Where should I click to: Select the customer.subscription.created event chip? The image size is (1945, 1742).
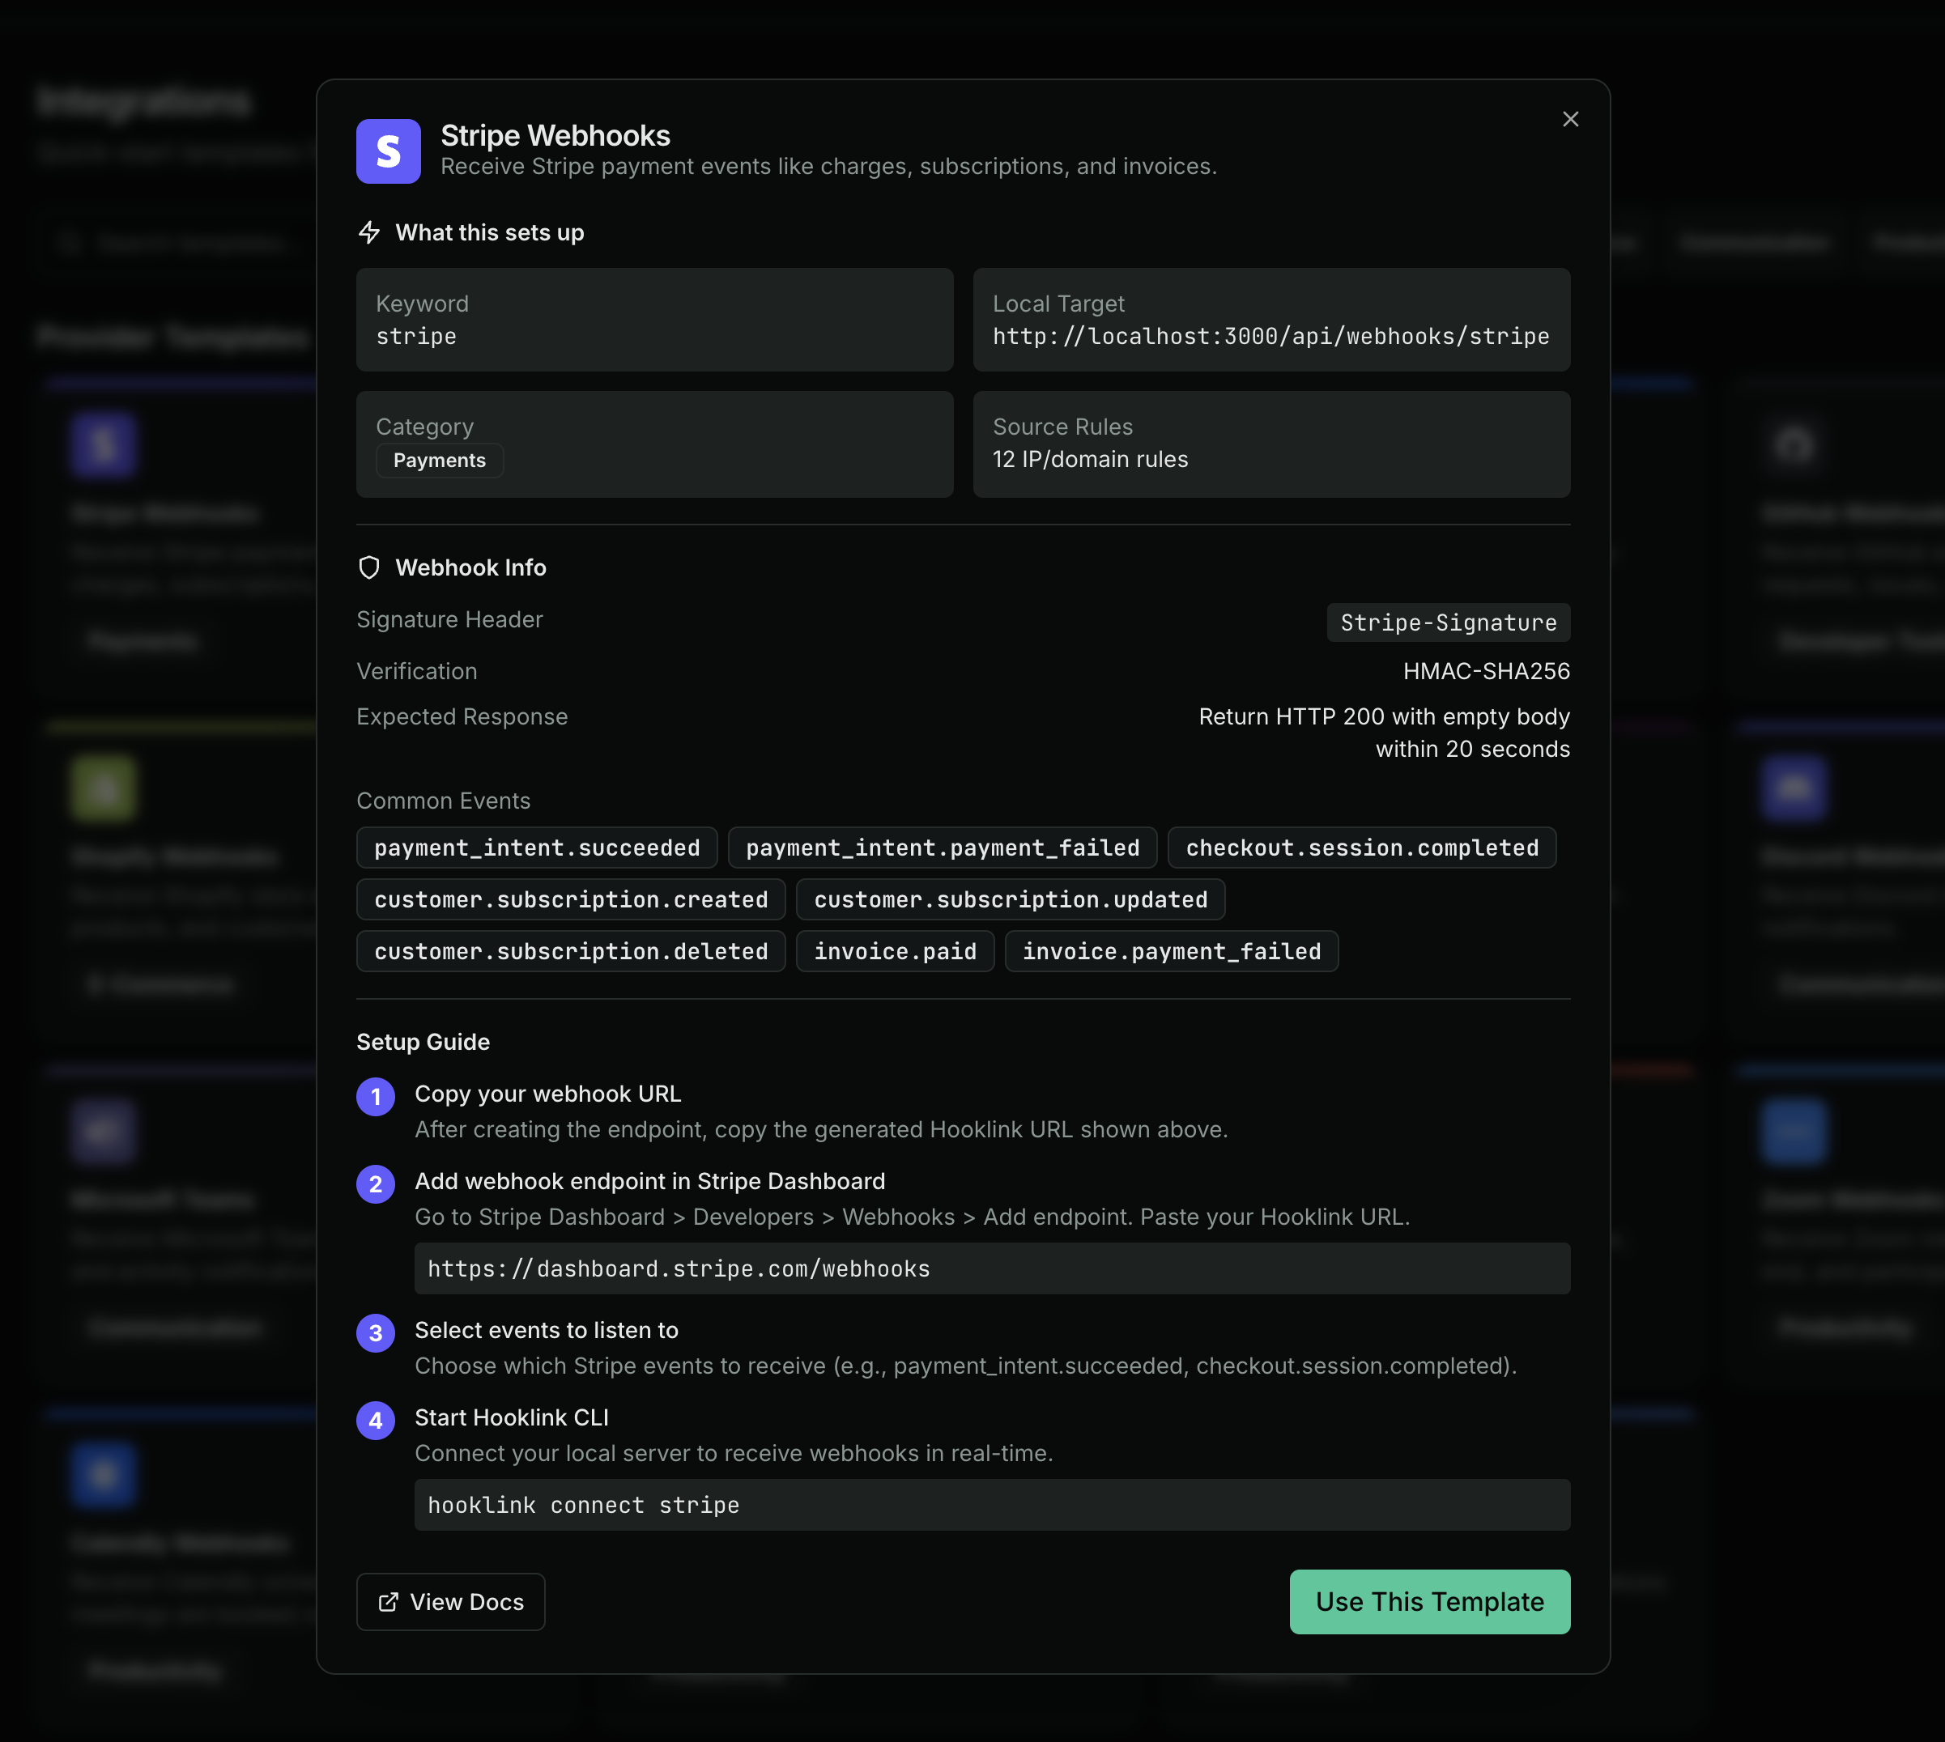571,899
